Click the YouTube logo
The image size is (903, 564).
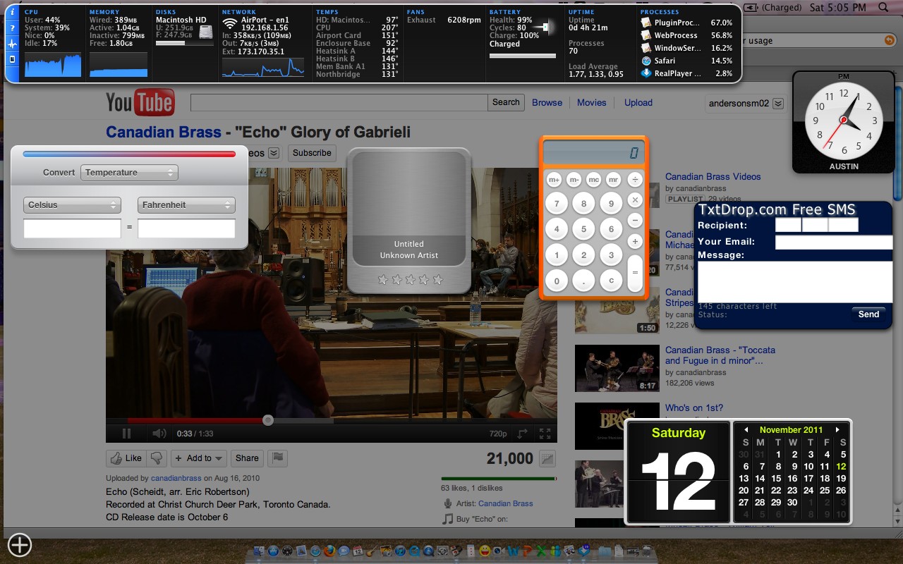coord(140,103)
